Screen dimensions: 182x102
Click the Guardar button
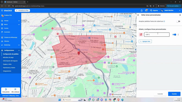(x=174, y=94)
